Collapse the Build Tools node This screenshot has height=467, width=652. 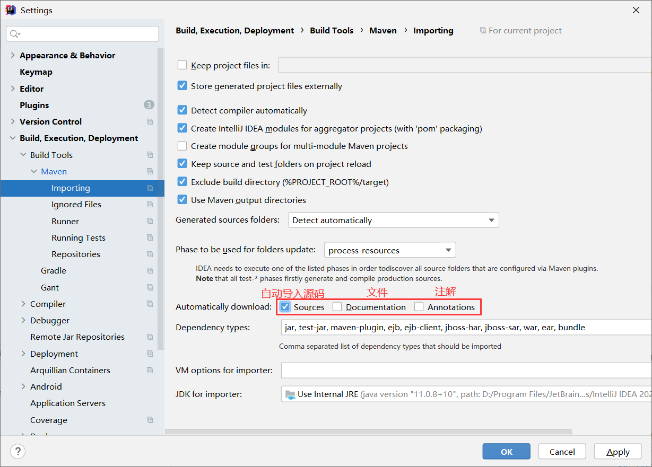pos(23,155)
